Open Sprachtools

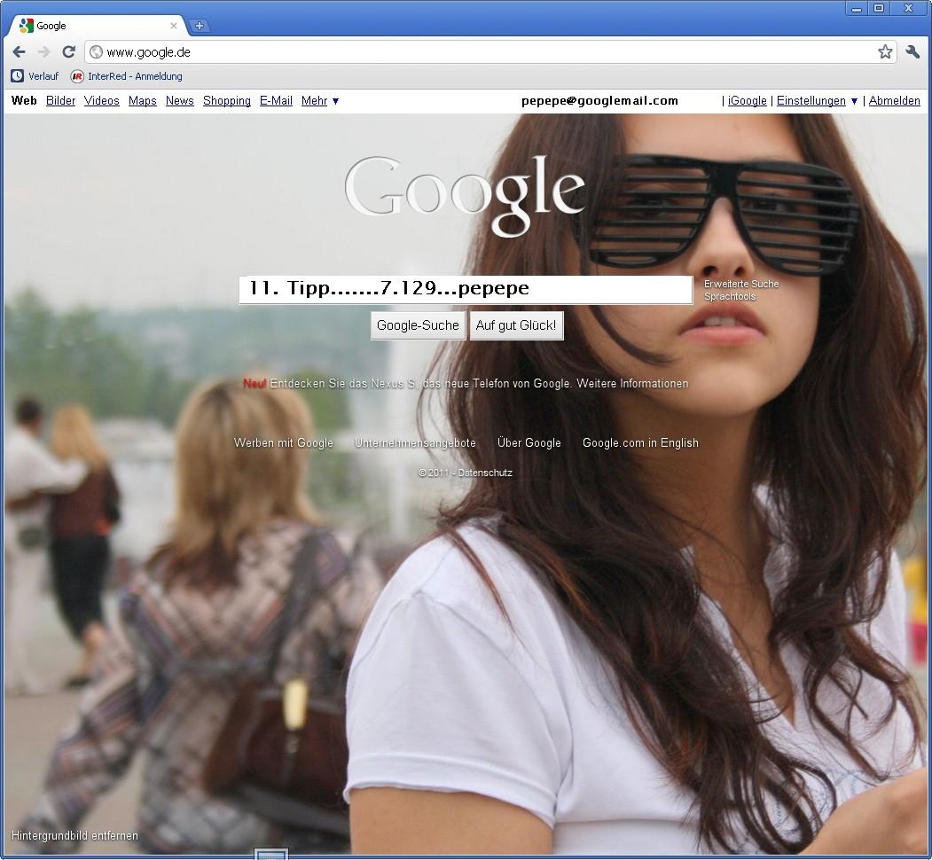(730, 297)
